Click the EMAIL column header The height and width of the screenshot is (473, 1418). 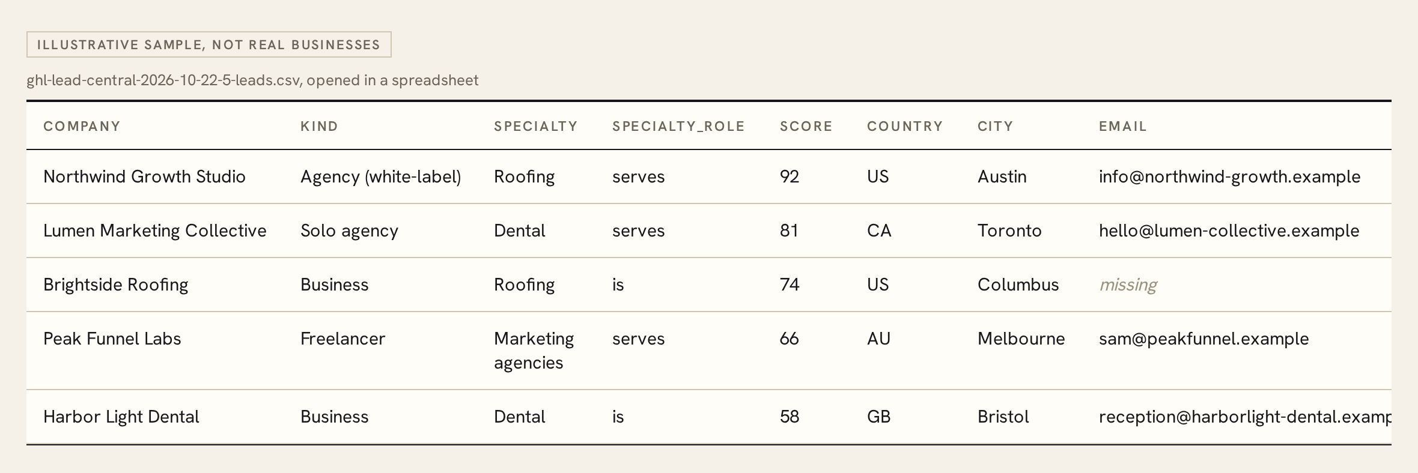(1122, 126)
